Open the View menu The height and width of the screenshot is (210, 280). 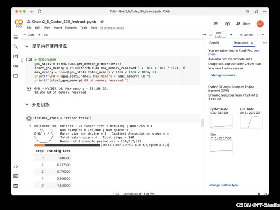47,28
